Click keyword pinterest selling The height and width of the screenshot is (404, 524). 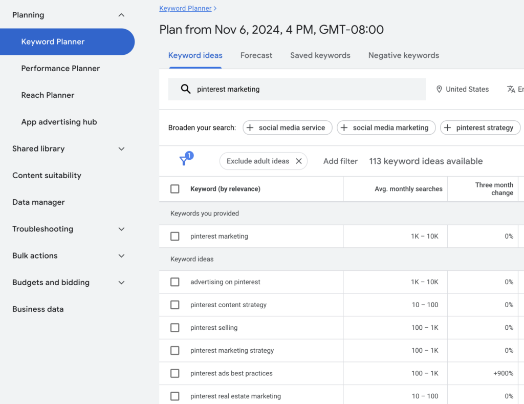[x=214, y=328]
